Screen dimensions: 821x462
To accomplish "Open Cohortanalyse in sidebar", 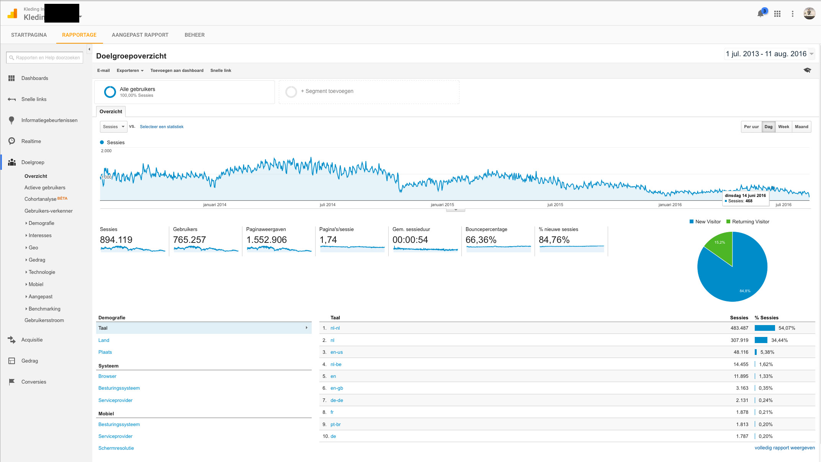I will pyautogui.click(x=41, y=199).
